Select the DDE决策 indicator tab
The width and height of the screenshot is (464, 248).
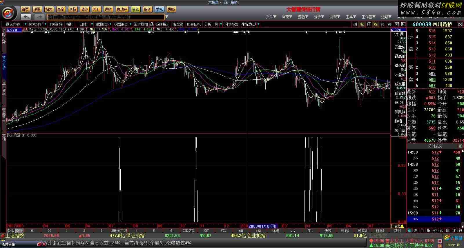(x=188, y=231)
